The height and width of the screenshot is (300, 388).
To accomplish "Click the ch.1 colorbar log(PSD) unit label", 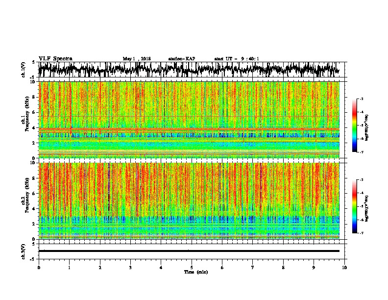I will (366, 128).
